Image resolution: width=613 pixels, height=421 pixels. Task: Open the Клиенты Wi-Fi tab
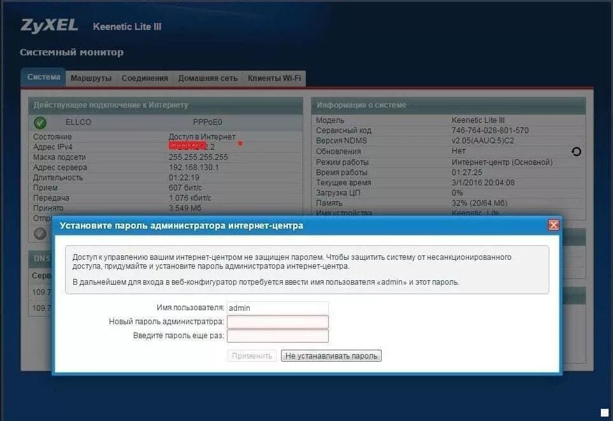[x=274, y=78]
